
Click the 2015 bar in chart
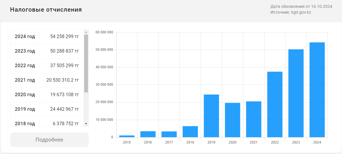point(127,136)
